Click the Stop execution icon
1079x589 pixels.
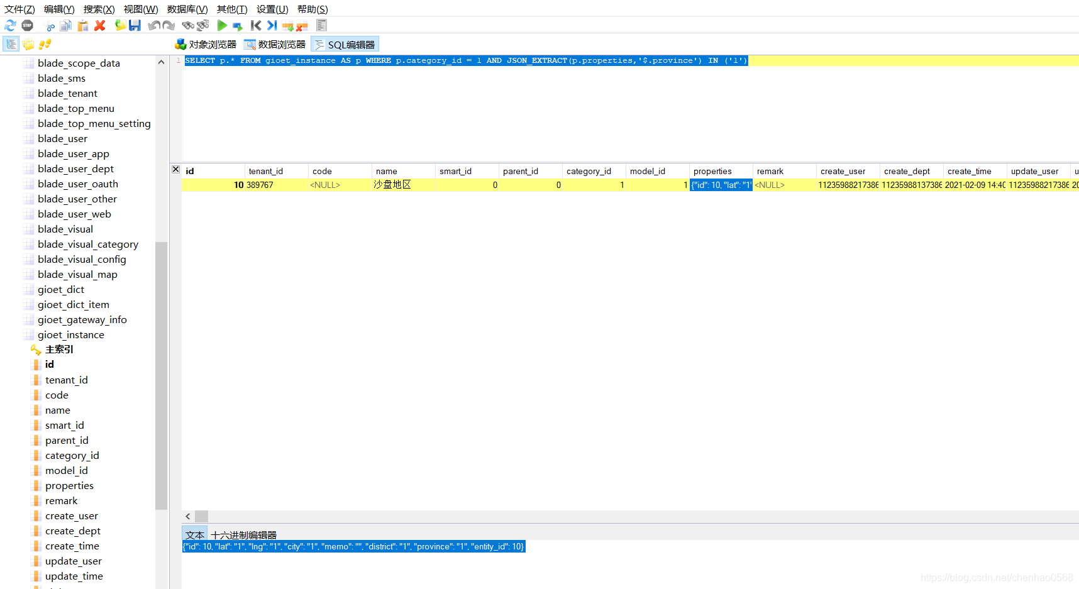pos(27,25)
